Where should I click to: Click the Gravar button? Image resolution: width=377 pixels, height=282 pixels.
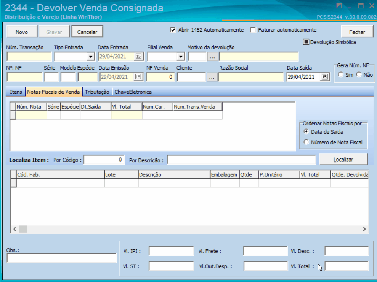click(54, 32)
